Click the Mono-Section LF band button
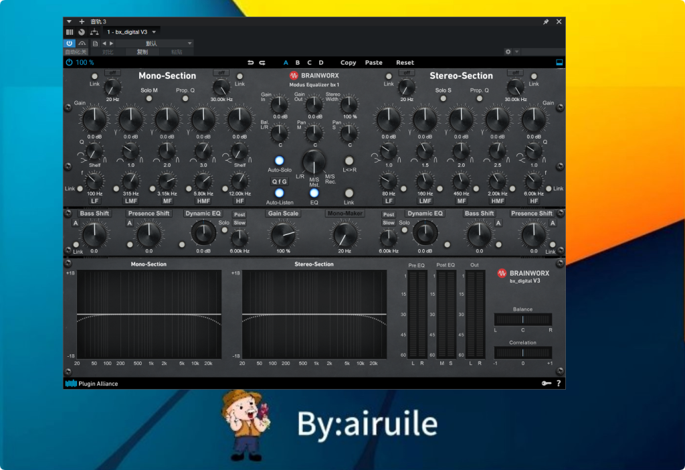 94,201
